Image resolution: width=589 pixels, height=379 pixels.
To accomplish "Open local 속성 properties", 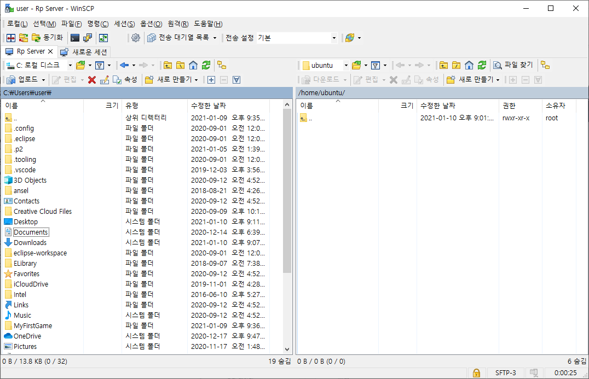I will point(125,79).
